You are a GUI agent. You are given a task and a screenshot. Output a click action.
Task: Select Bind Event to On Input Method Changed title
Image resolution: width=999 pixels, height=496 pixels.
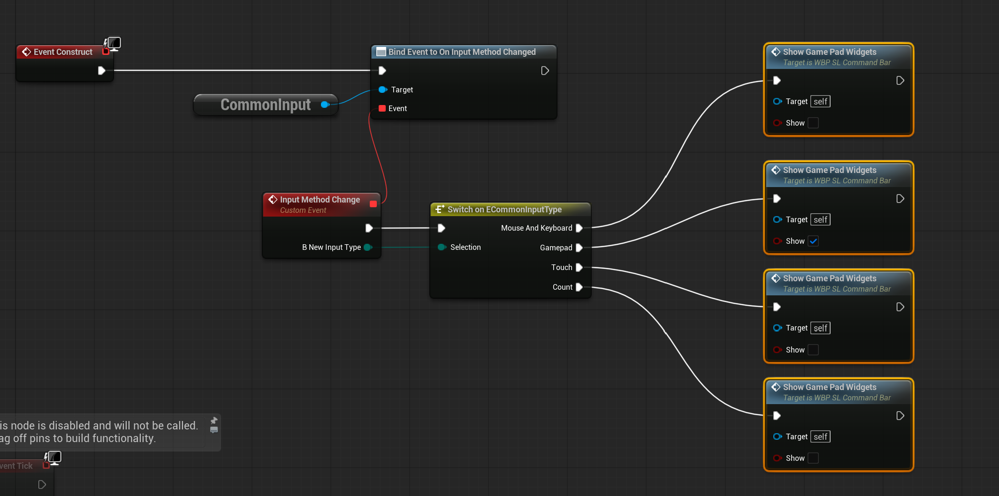pyautogui.click(x=462, y=52)
